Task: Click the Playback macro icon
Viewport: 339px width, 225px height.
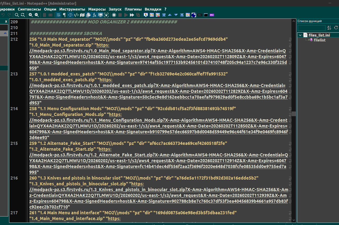Action: [x=126, y=15]
